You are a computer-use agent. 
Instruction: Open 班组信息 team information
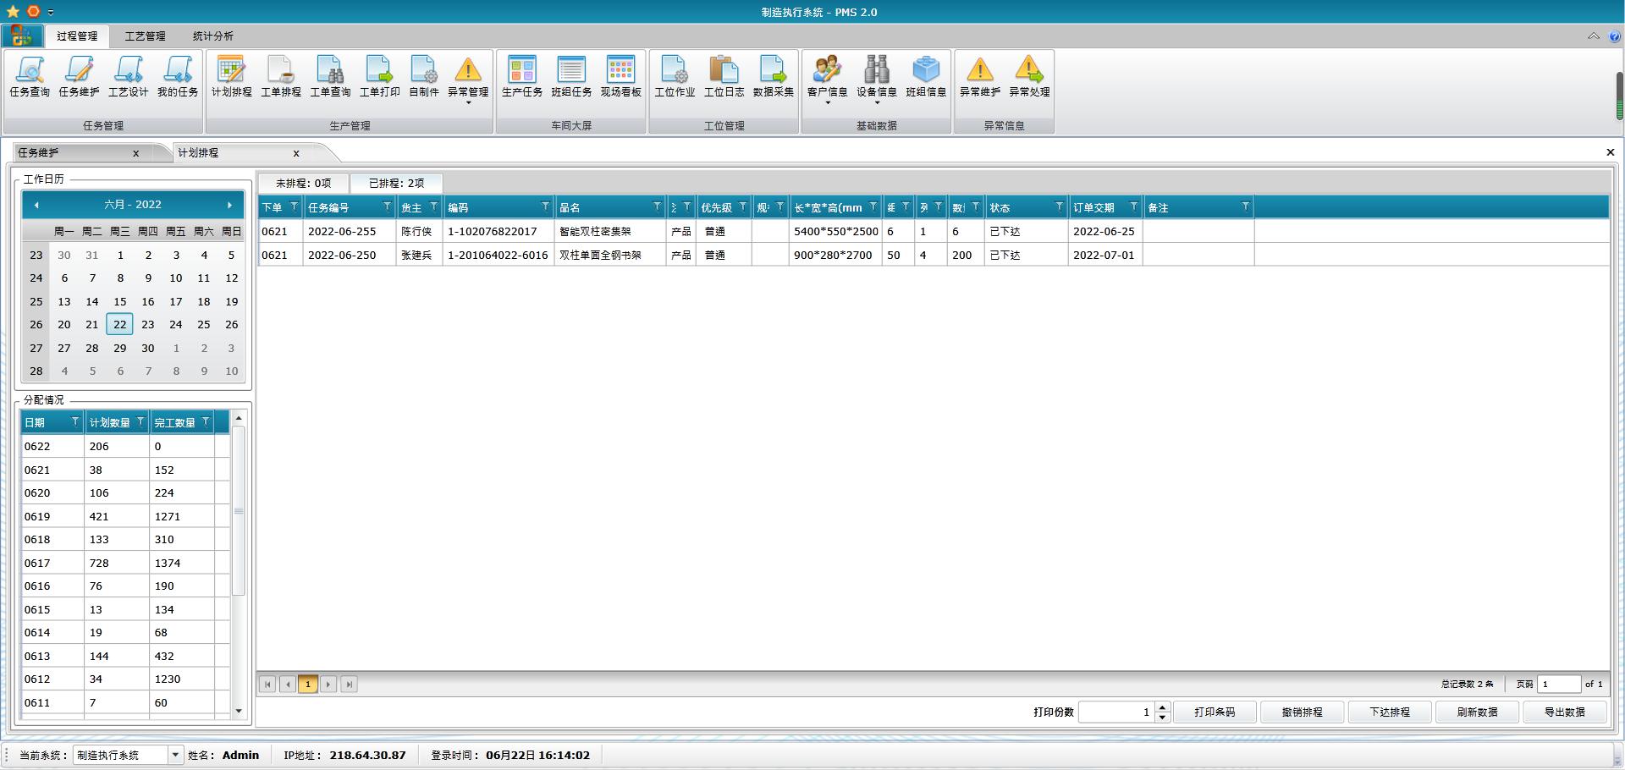pos(925,76)
